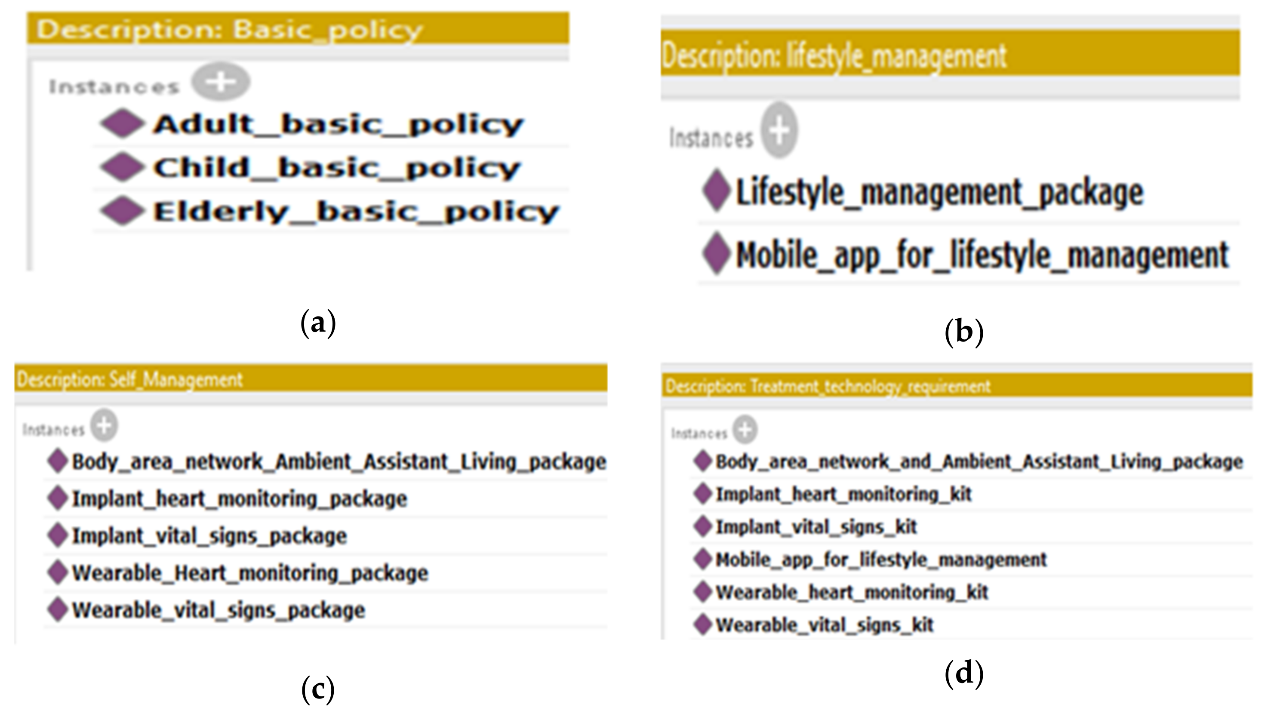Select Wearable_heart_monitoring_kit instance
The image size is (1271, 720).
[x=851, y=592]
